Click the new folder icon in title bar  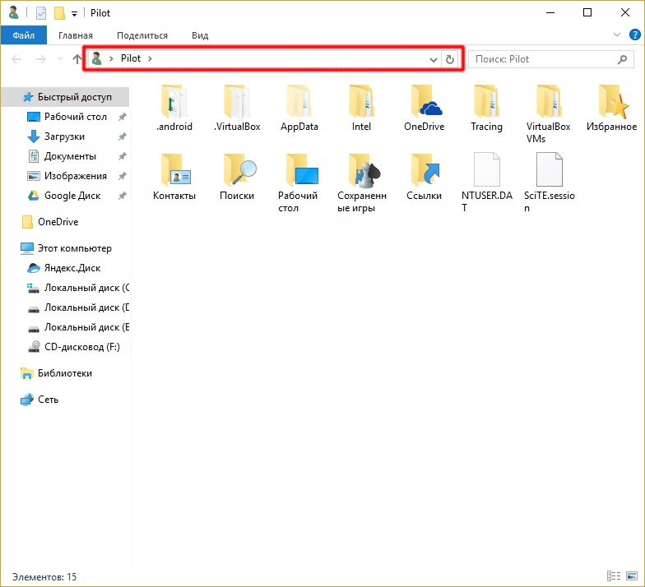[x=59, y=13]
